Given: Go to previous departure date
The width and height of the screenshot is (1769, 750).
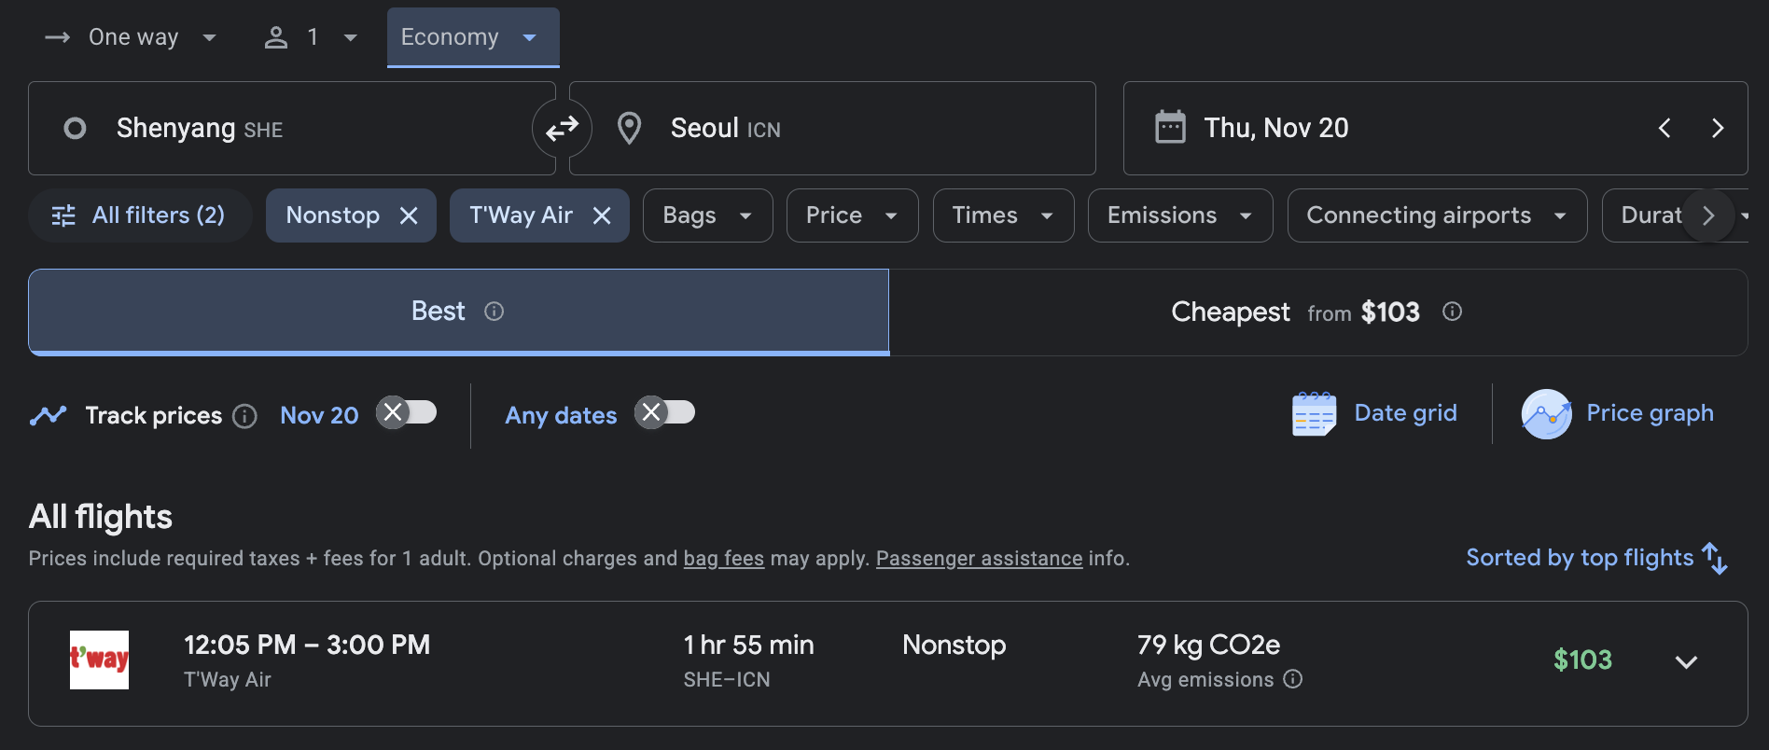Looking at the screenshot, I should (1665, 129).
